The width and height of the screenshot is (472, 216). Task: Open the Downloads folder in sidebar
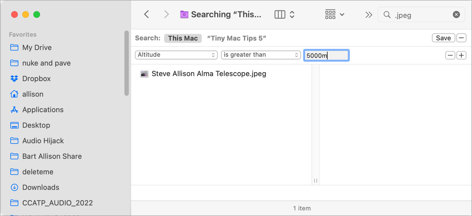click(41, 187)
